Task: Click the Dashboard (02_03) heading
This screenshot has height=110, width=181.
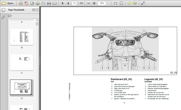Action: 121,79
